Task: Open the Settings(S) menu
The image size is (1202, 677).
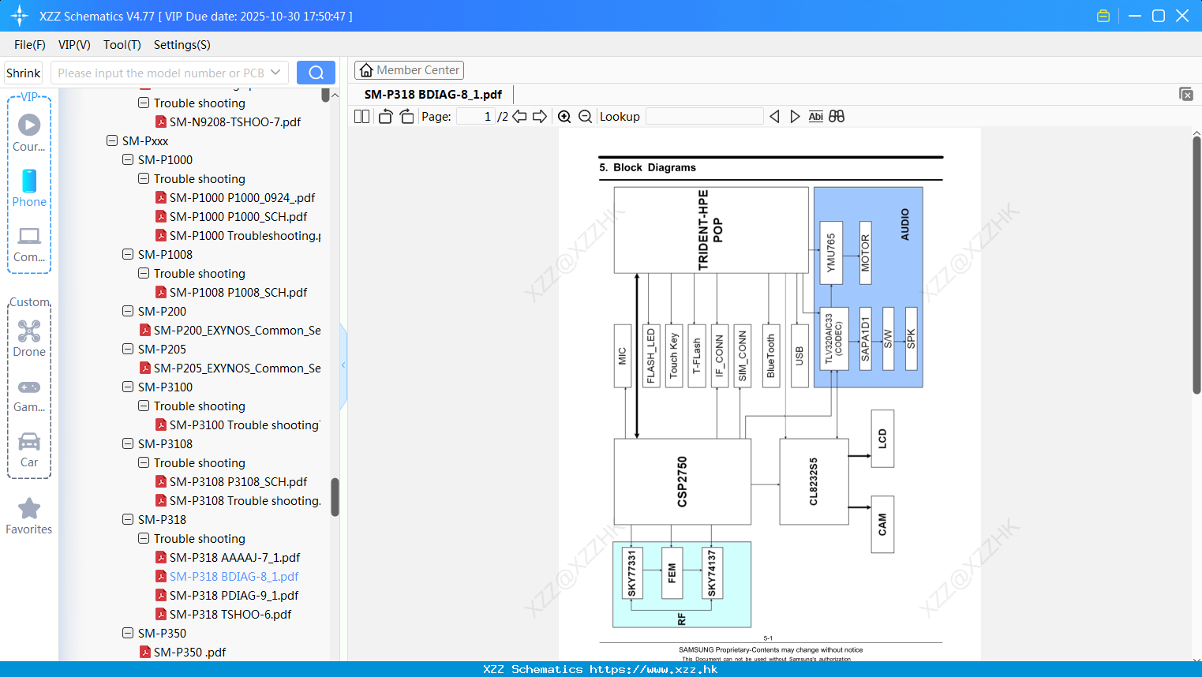Action: pos(182,45)
